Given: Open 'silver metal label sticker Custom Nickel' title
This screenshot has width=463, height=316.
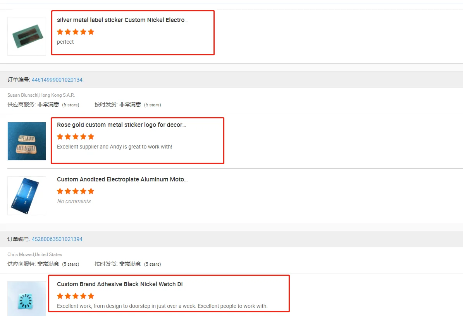Looking at the screenshot, I should (122, 20).
